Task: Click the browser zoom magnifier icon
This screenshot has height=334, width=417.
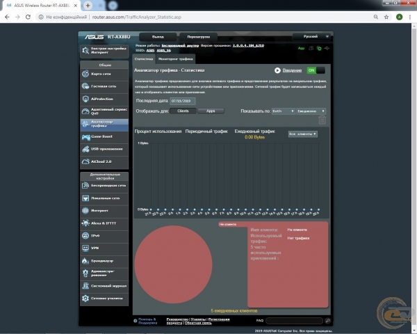Action: [376, 17]
